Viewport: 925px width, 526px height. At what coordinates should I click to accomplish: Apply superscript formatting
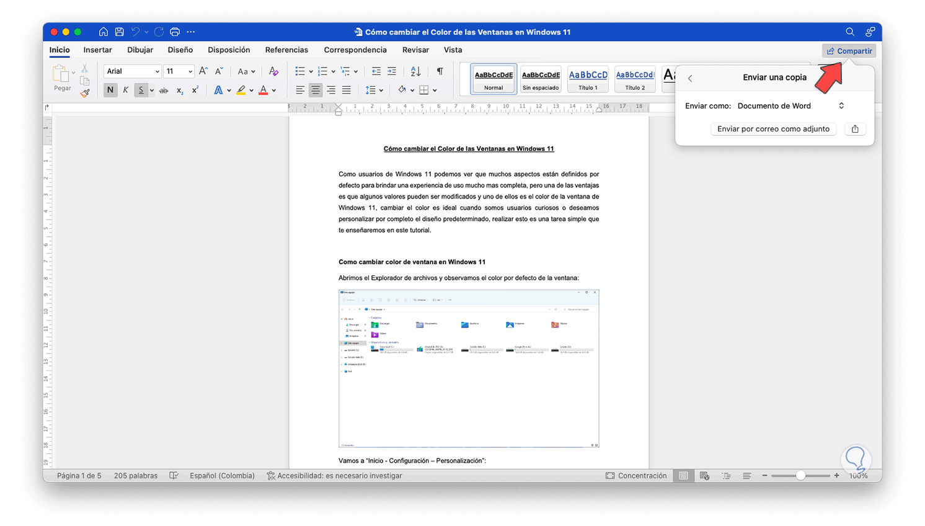coord(195,91)
